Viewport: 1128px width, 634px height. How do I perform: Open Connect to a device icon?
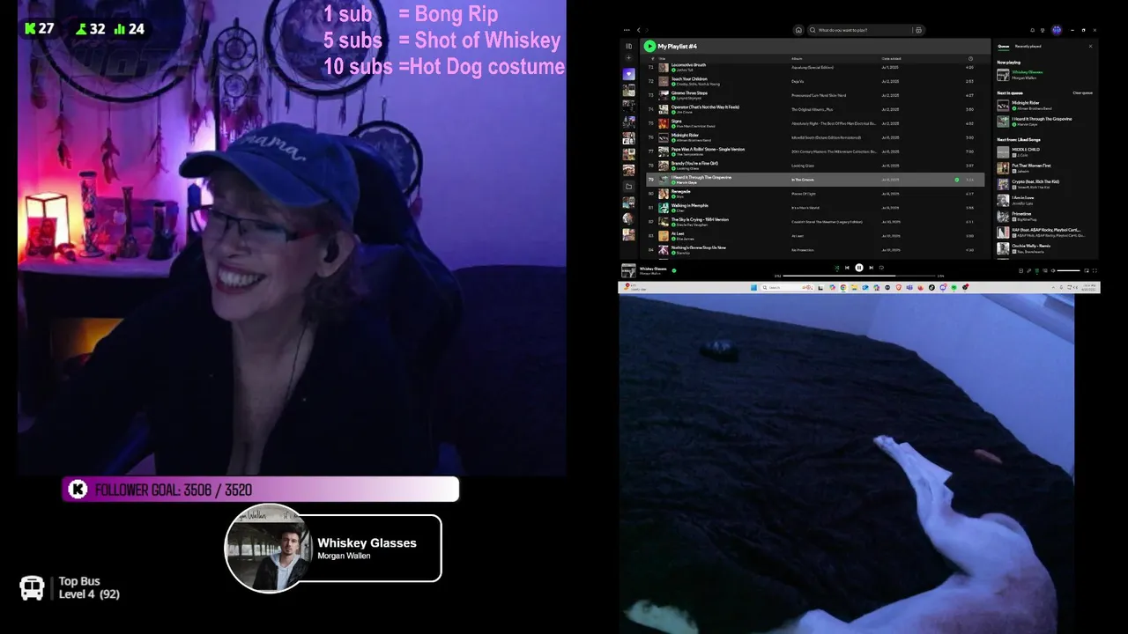click(x=1045, y=270)
